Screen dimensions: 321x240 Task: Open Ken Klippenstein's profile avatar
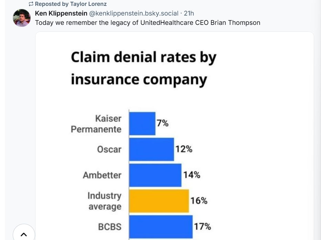pyautogui.click(x=22, y=18)
